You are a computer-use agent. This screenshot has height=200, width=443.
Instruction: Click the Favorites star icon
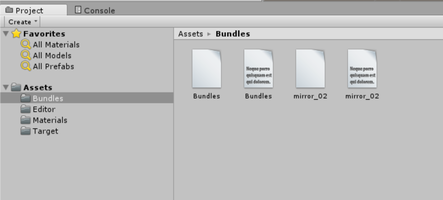click(x=16, y=34)
